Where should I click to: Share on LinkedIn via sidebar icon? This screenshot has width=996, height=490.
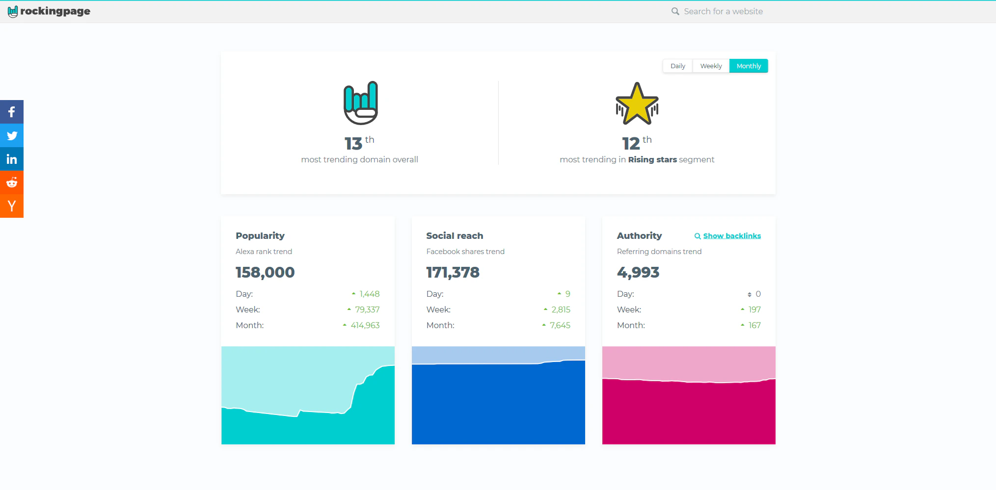click(x=12, y=159)
